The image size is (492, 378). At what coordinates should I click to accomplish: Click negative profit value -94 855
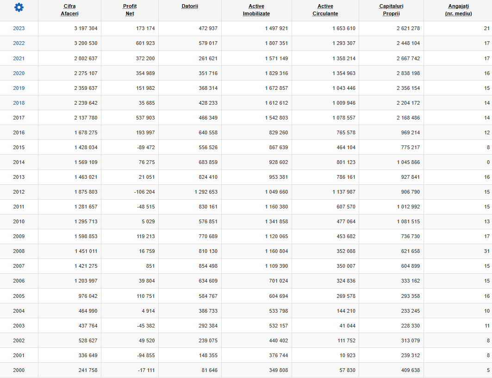coord(146,355)
